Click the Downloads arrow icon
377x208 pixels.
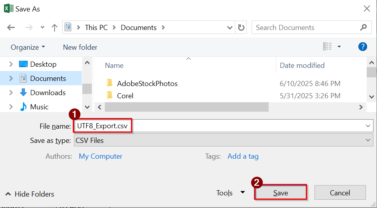(23, 92)
